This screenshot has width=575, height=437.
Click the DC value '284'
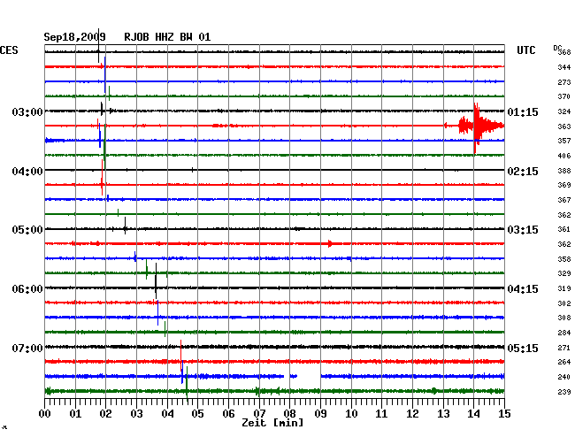tap(564, 333)
